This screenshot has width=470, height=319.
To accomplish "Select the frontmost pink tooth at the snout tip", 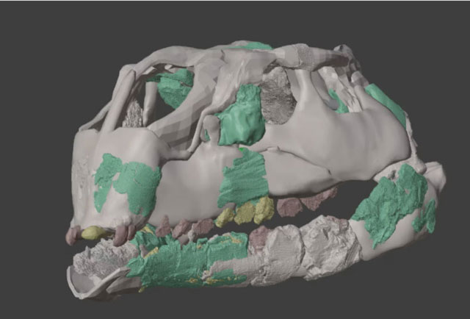I will click(73, 235).
